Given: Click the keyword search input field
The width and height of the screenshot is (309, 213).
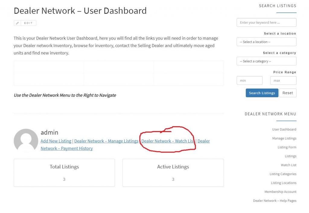Looking at the screenshot, I should click(x=266, y=23).
